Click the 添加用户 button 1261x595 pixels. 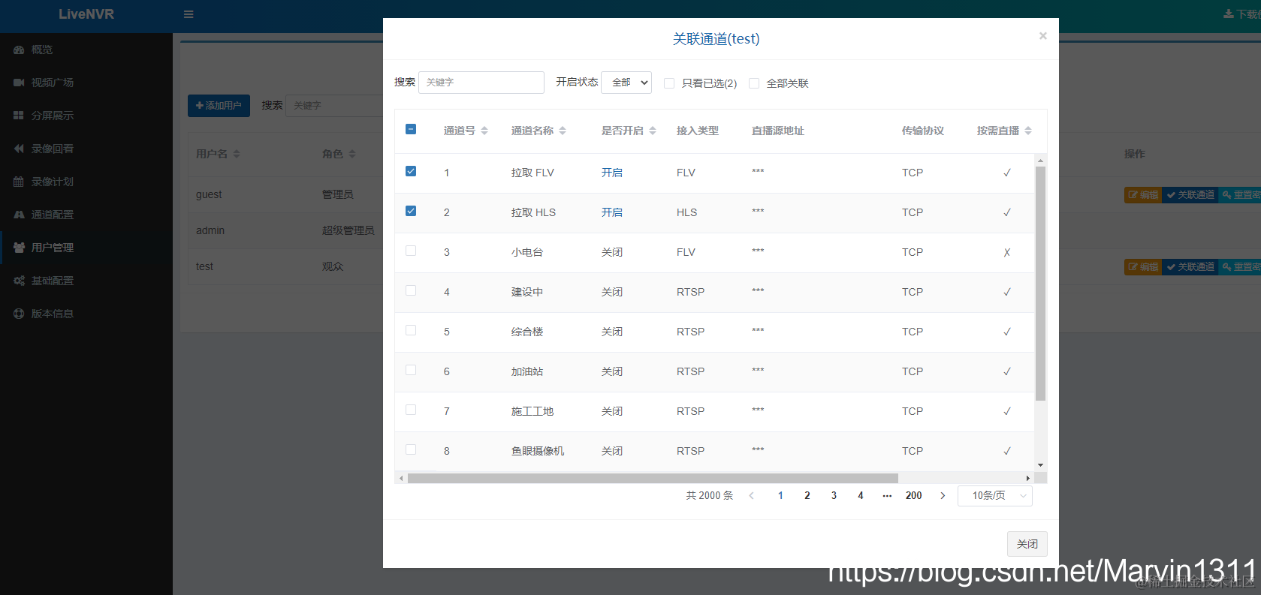219,105
